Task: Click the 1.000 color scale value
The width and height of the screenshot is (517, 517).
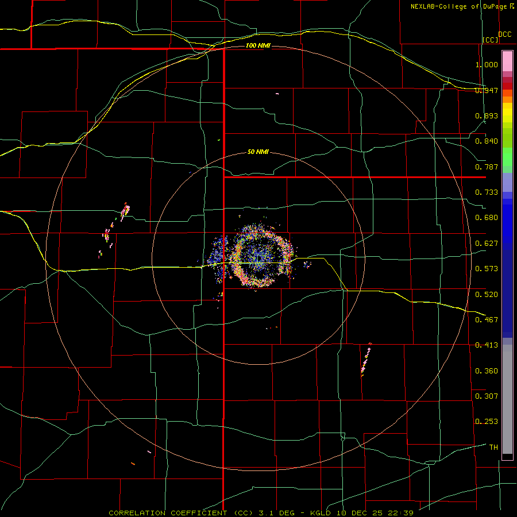Action: point(487,64)
